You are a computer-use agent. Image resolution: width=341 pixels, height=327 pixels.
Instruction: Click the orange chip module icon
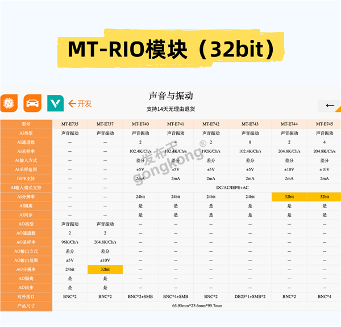(9, 103)
